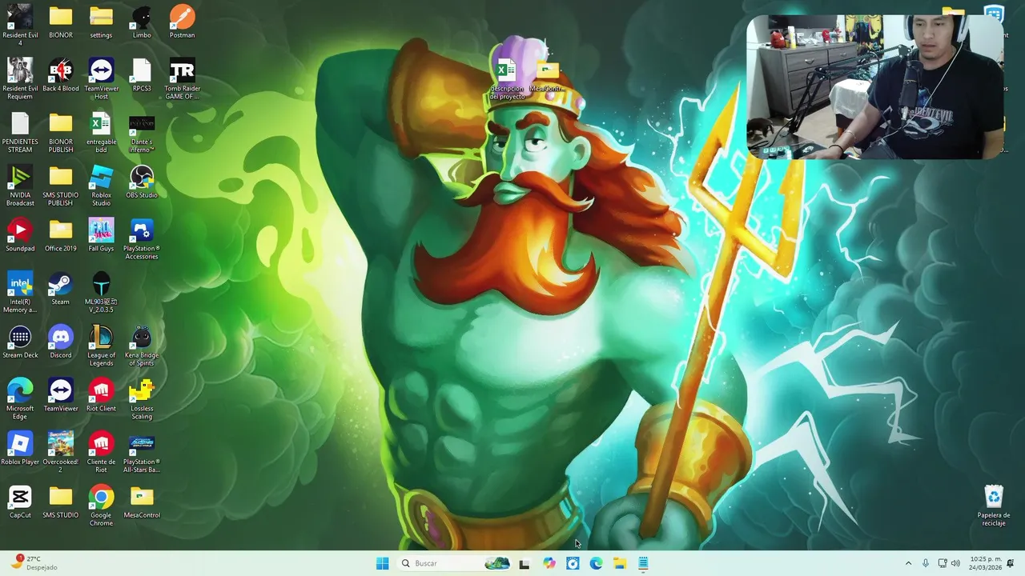The image size is (1025, 576).
Task: Open the volume speaker tray icon
Action: 955,563
